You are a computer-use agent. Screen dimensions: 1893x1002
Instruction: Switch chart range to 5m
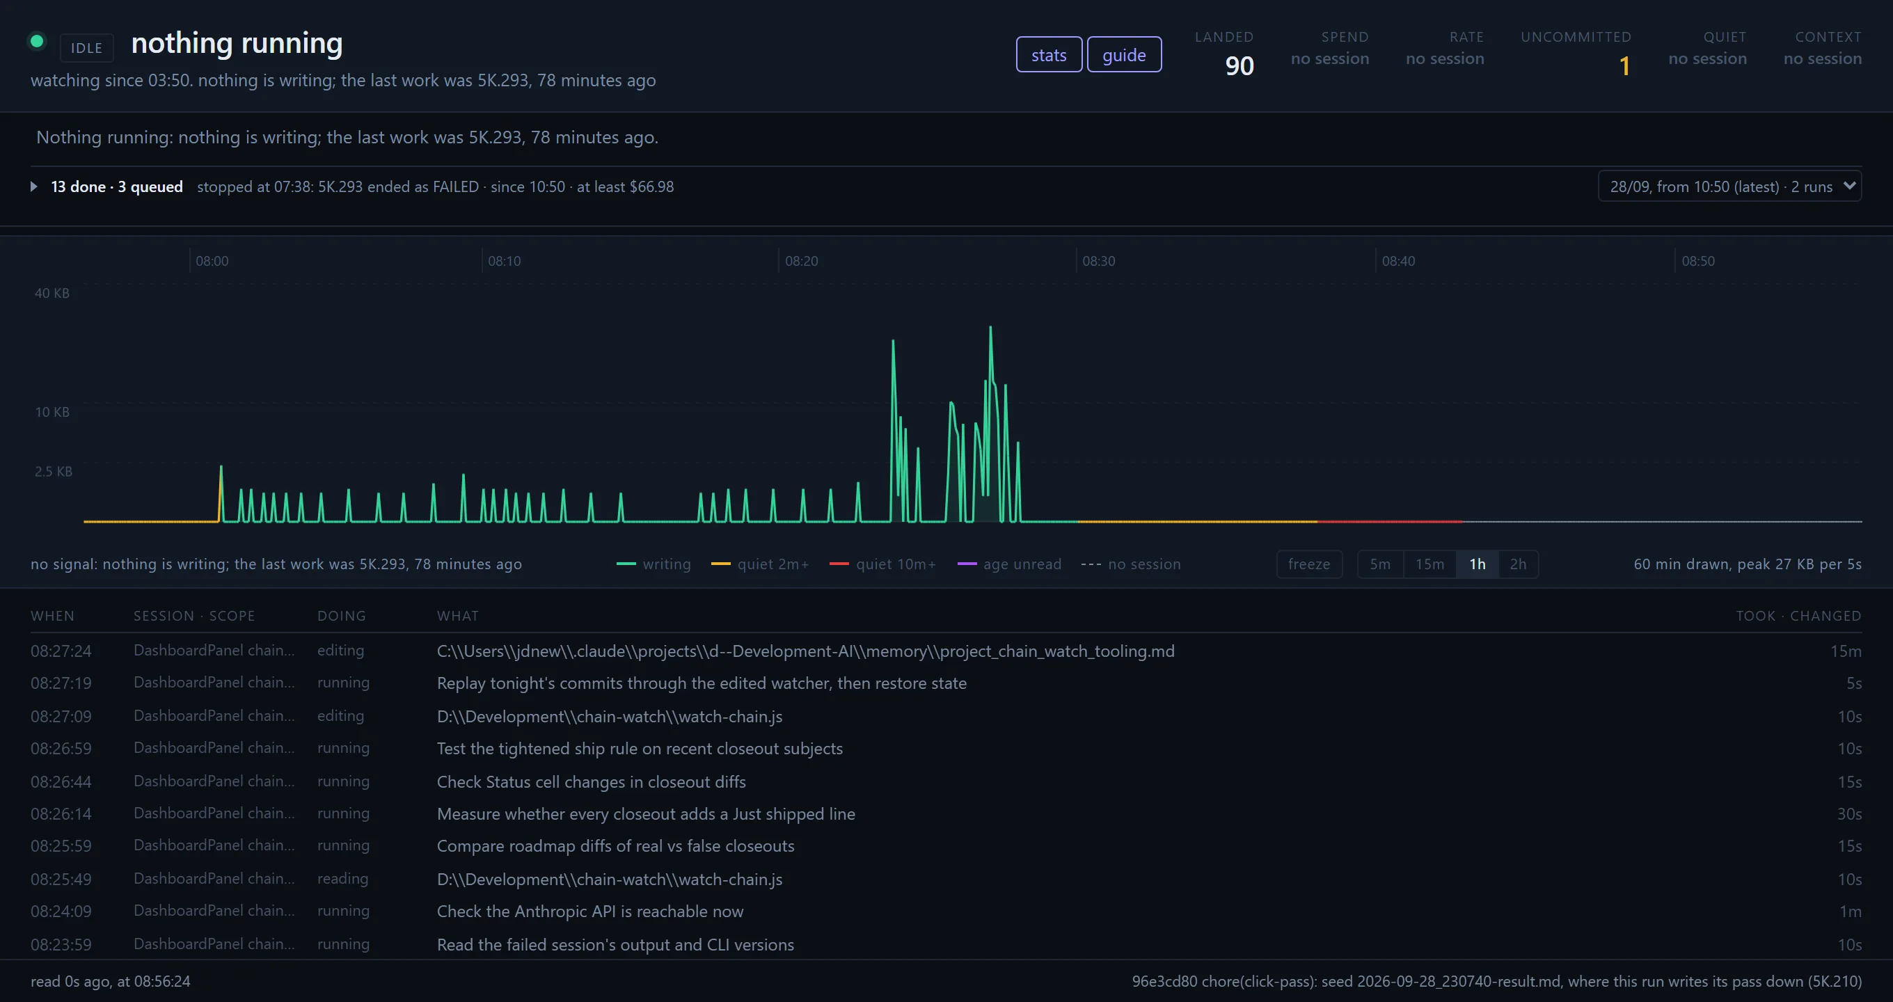pos(1380,564)
